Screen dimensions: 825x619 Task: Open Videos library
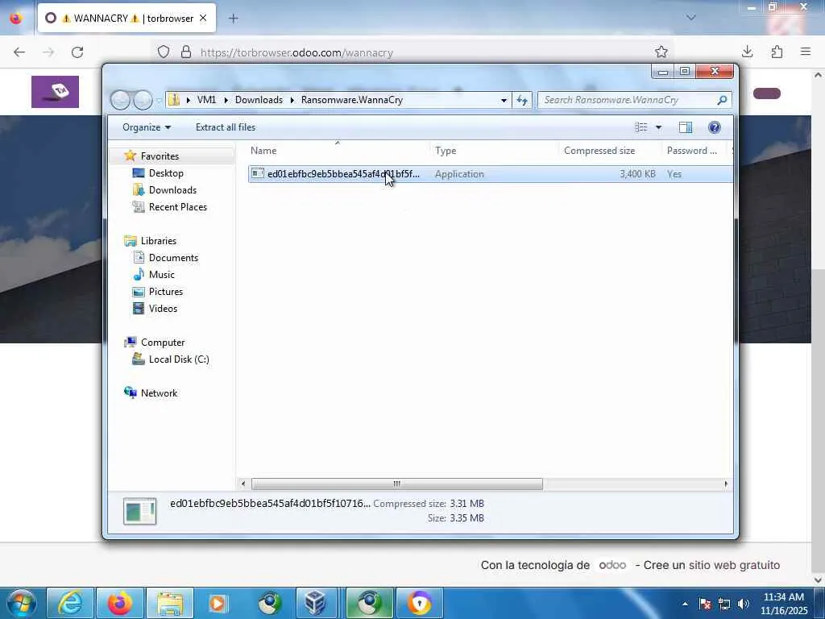(x=163, y=309)
